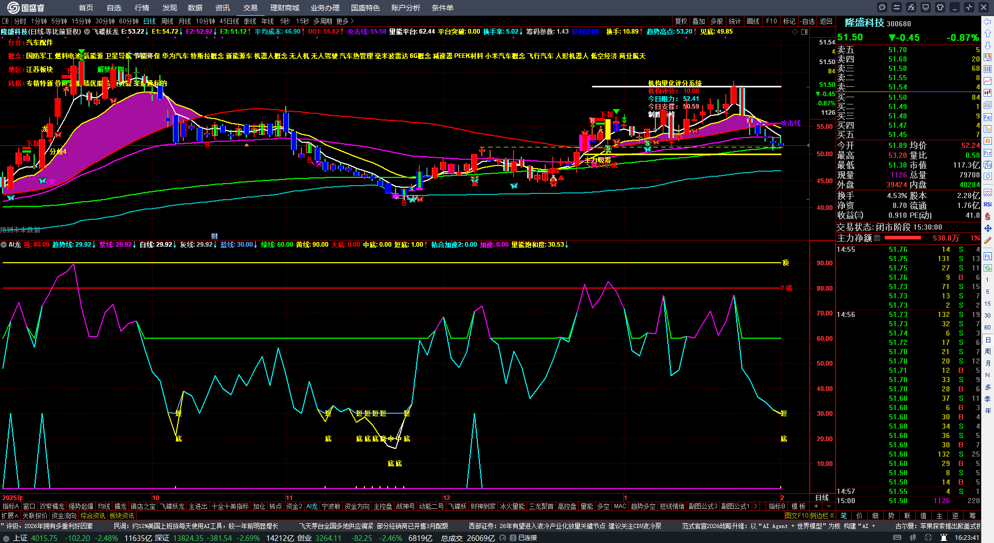This screenshot has height=543, width=994.
Task: Open the 指标A indicator selector
Action: (x=10, y=506)
